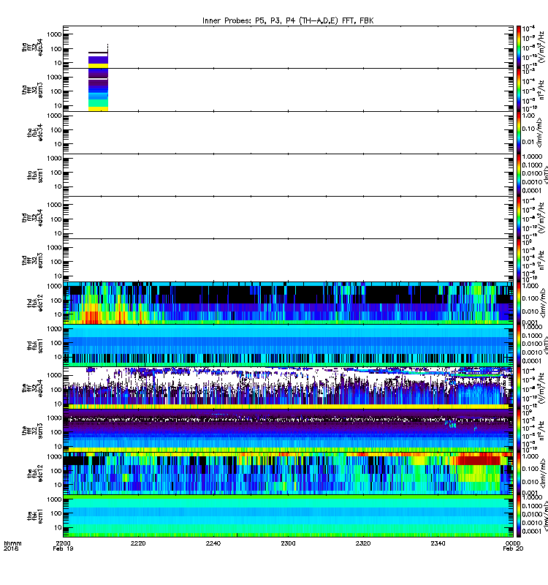Click the 2240 time axis label

[x=213, y=543]
